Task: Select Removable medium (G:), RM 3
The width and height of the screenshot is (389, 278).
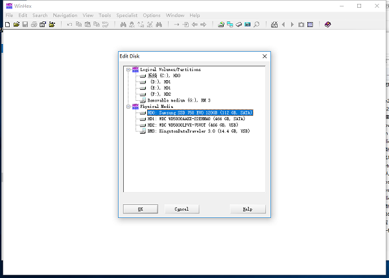Action: (x=179, y=100)
